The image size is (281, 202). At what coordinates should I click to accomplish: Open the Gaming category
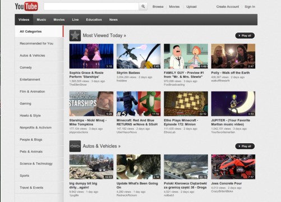[x=39, y=103]
